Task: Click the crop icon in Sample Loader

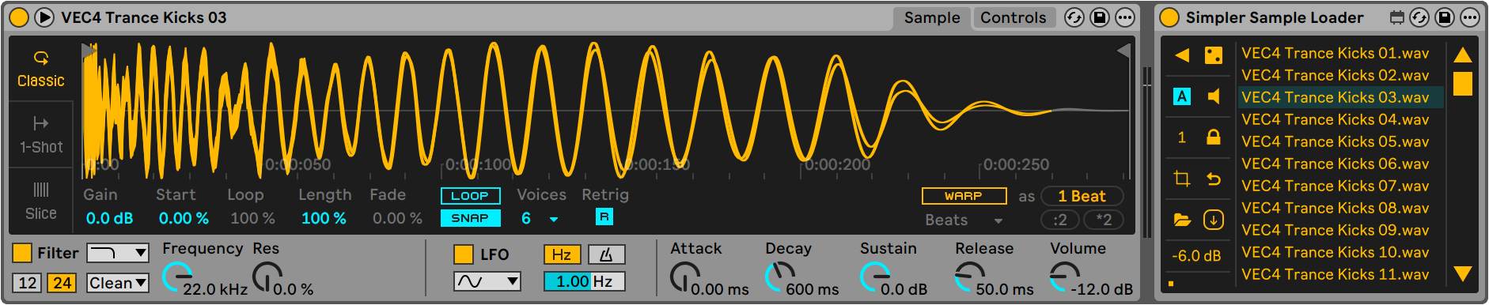Action: click(x=1182, y=179)
